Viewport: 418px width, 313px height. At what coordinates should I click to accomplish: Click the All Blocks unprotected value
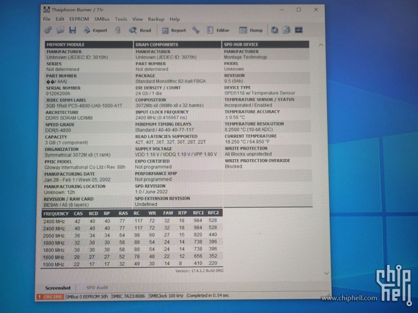[x=248, y=154]
